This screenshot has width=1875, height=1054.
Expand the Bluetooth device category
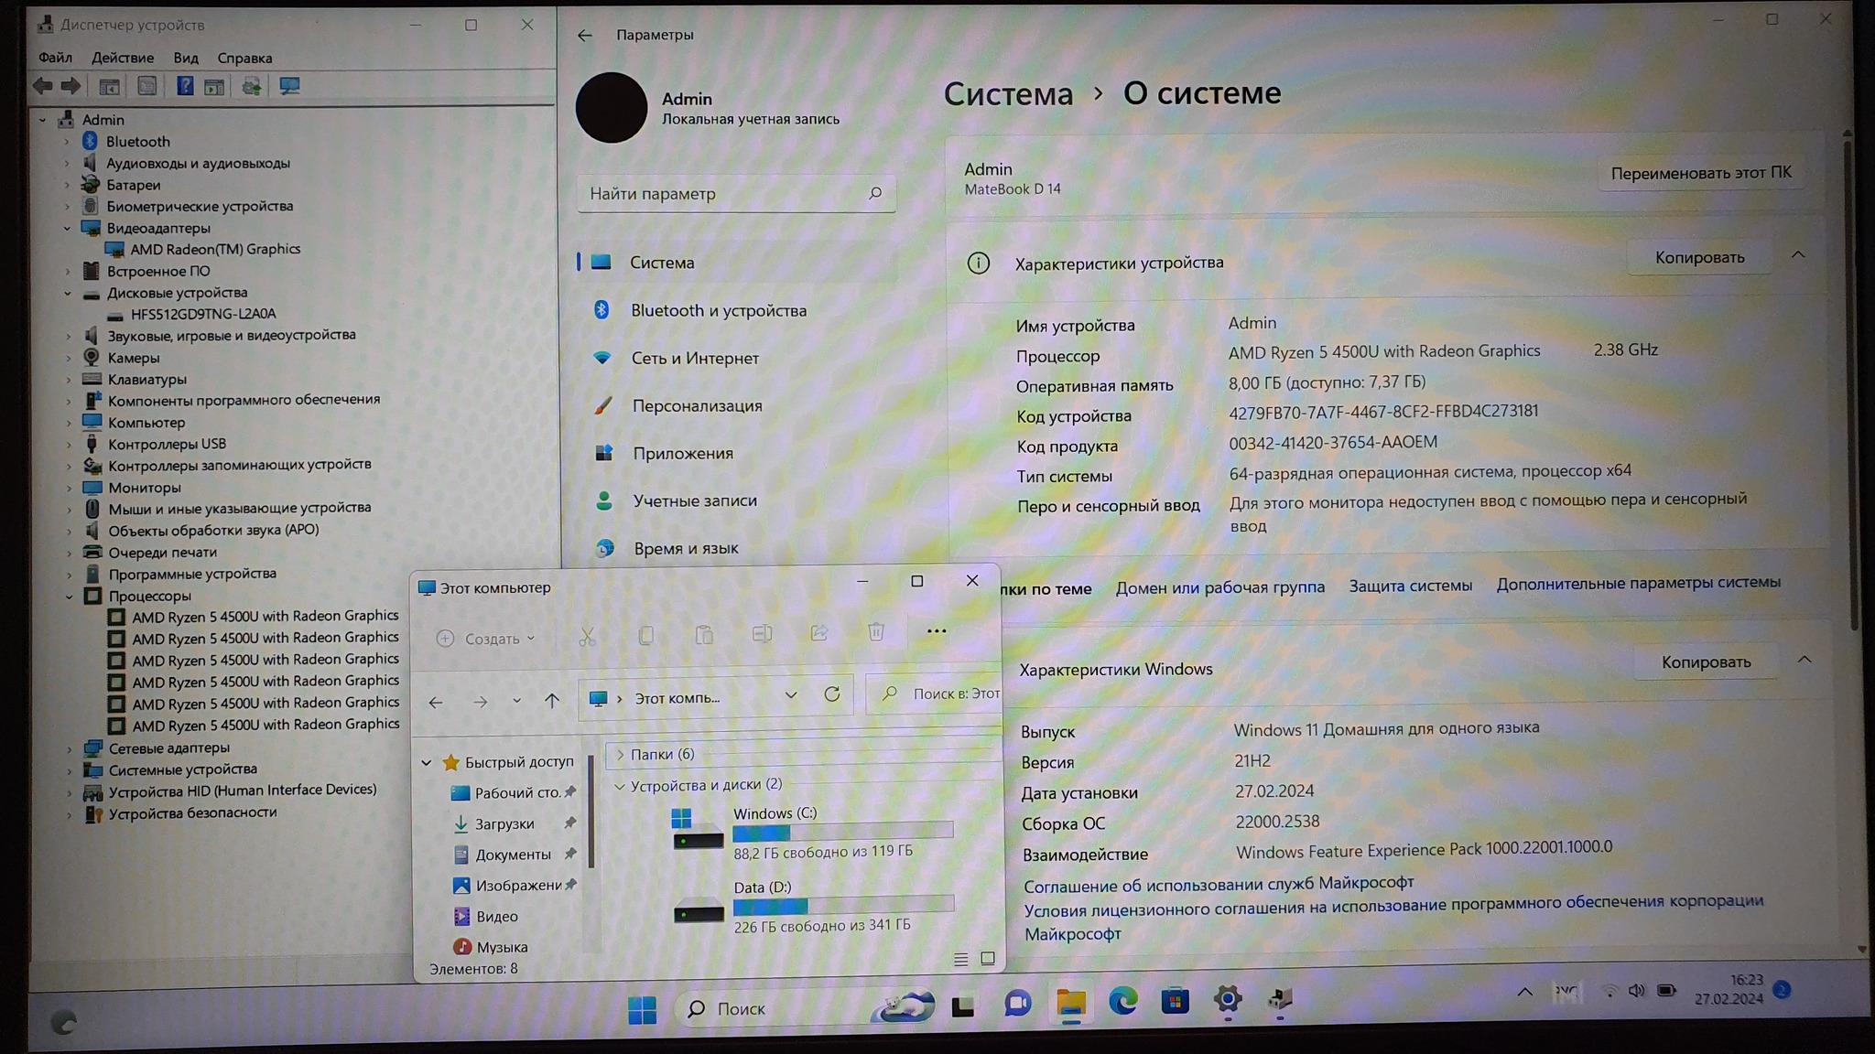[66, 142]
